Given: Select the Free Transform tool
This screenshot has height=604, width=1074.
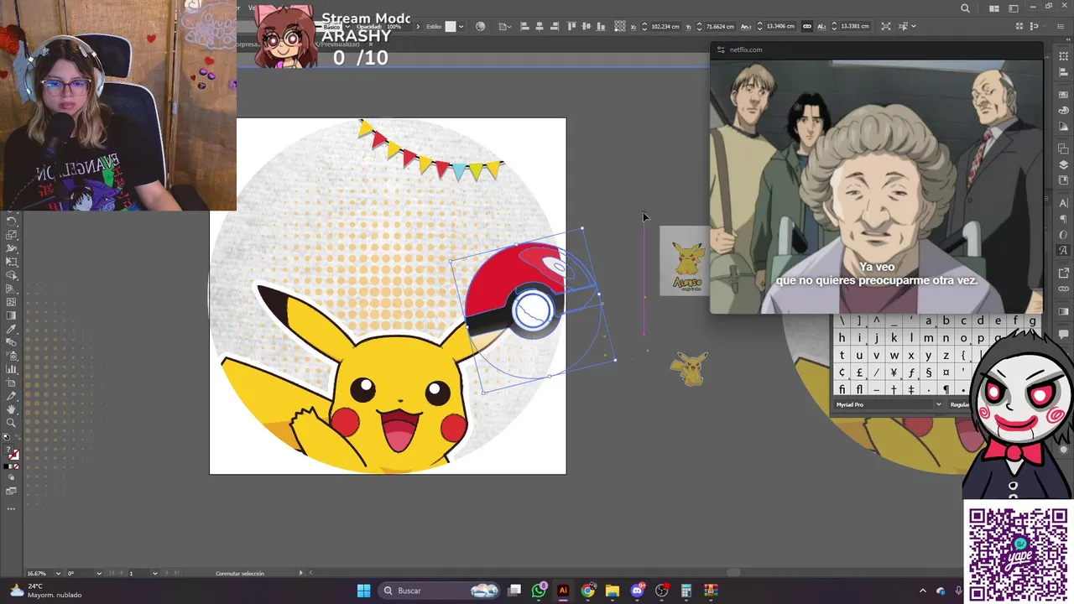Looking at the screenshot, I should 12,262.
